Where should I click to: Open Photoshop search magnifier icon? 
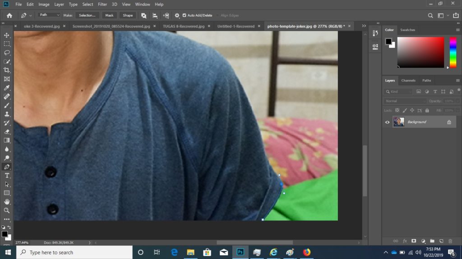tap(430, 16)
